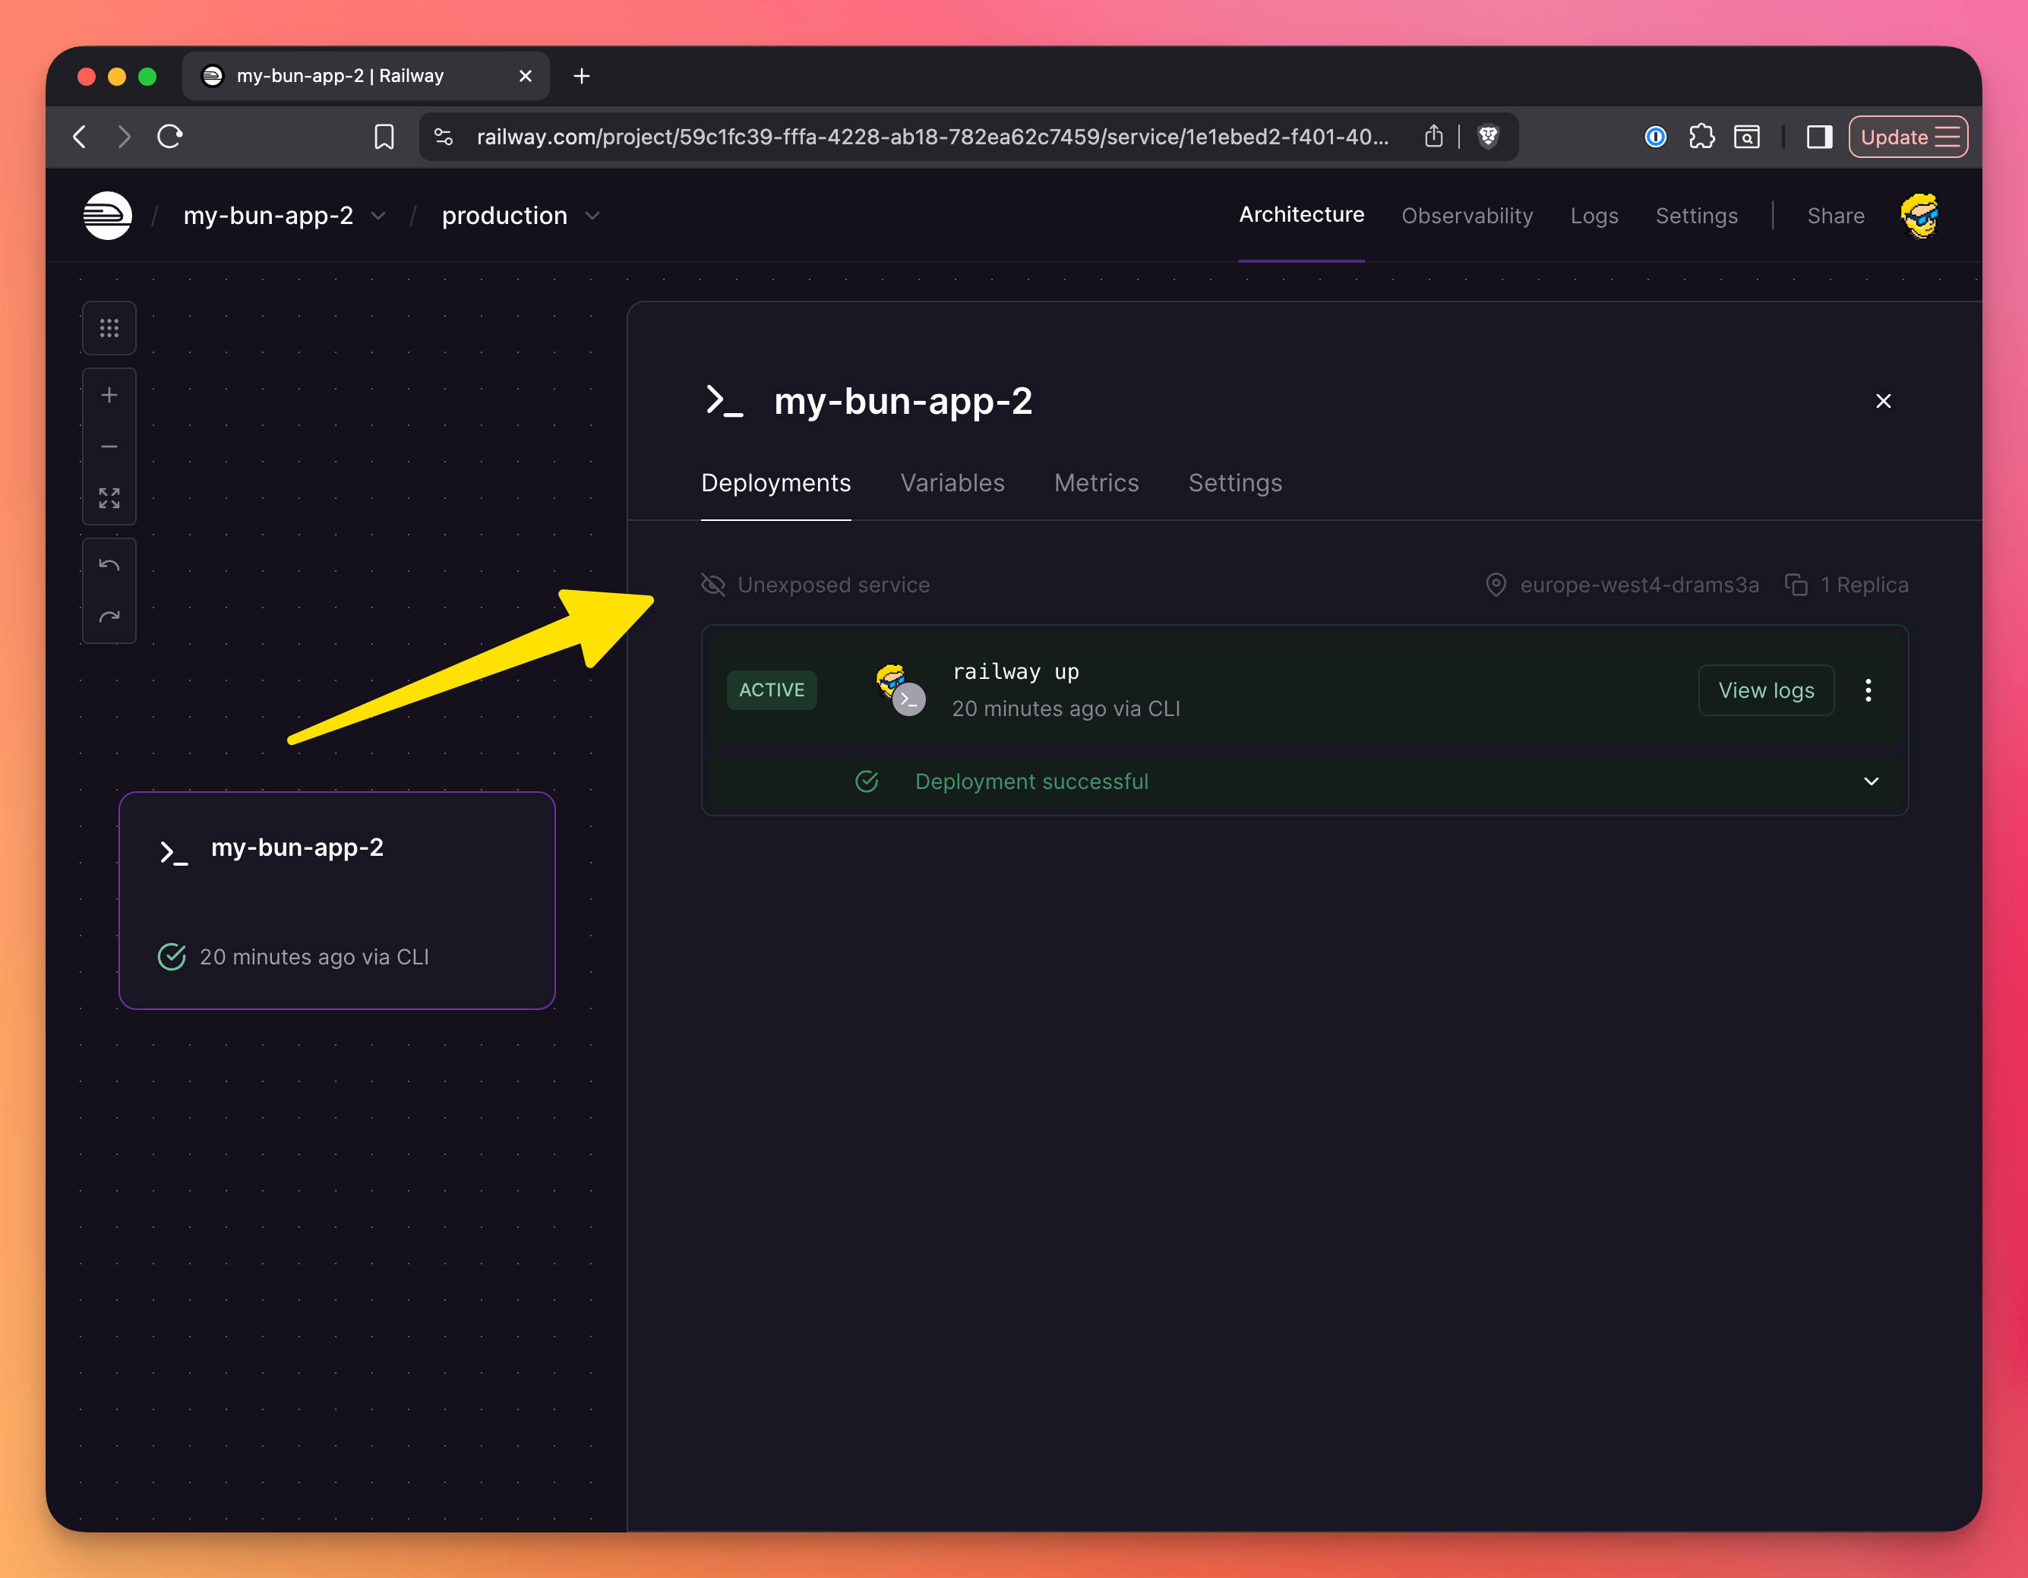Zoom in on the canvas
Screen dimensions: 2028x1578
click(x=109, y=396)
